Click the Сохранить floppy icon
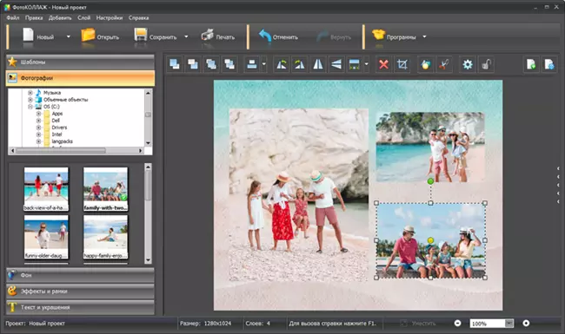 [x=141, y=36]
